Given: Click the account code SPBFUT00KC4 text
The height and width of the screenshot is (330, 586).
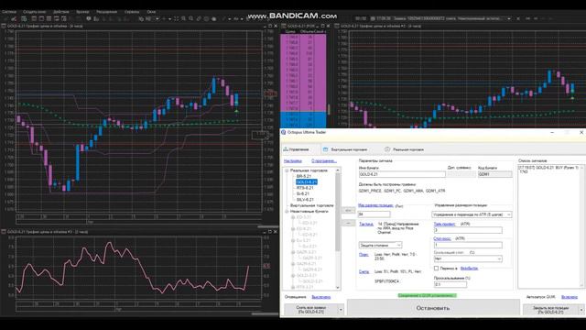Looking at the screenshot, I should [386, 281].
